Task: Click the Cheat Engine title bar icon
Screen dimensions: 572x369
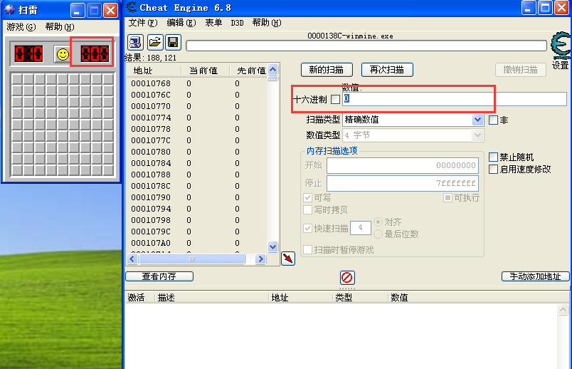Action: point(132,7)
